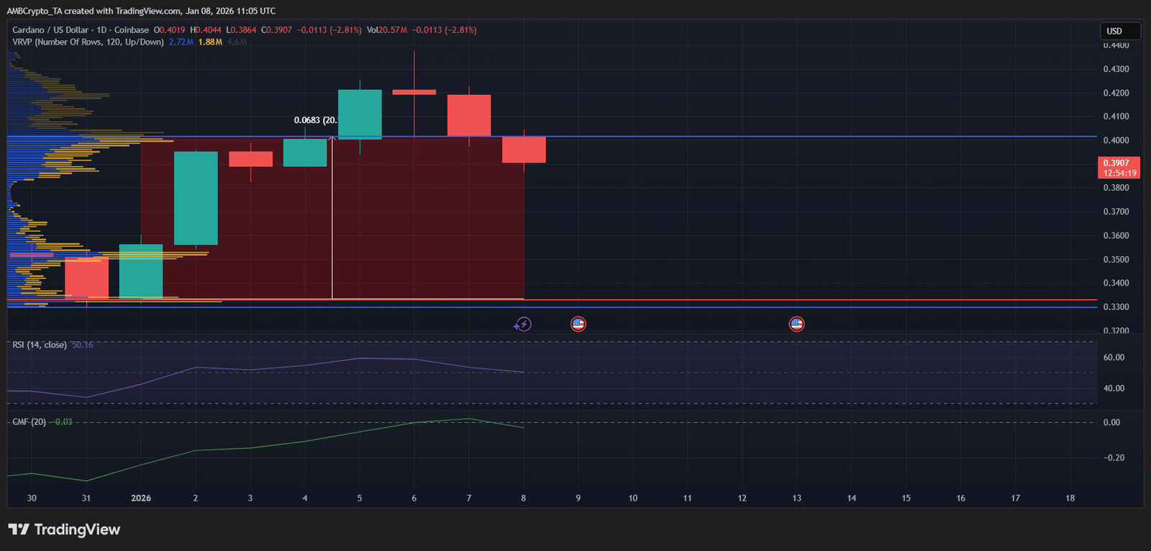Viewport: 1151px width, 551px height.
Task: Click the red 0.3907 current price label
Action: [x=1119, y=168]
